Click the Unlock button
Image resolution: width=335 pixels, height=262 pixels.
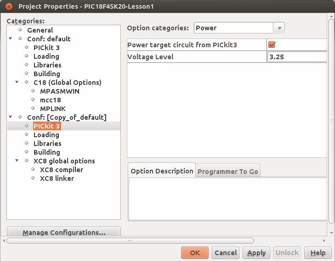tap(287, 253)
